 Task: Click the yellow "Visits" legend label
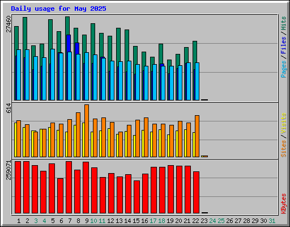click(284, 124)
